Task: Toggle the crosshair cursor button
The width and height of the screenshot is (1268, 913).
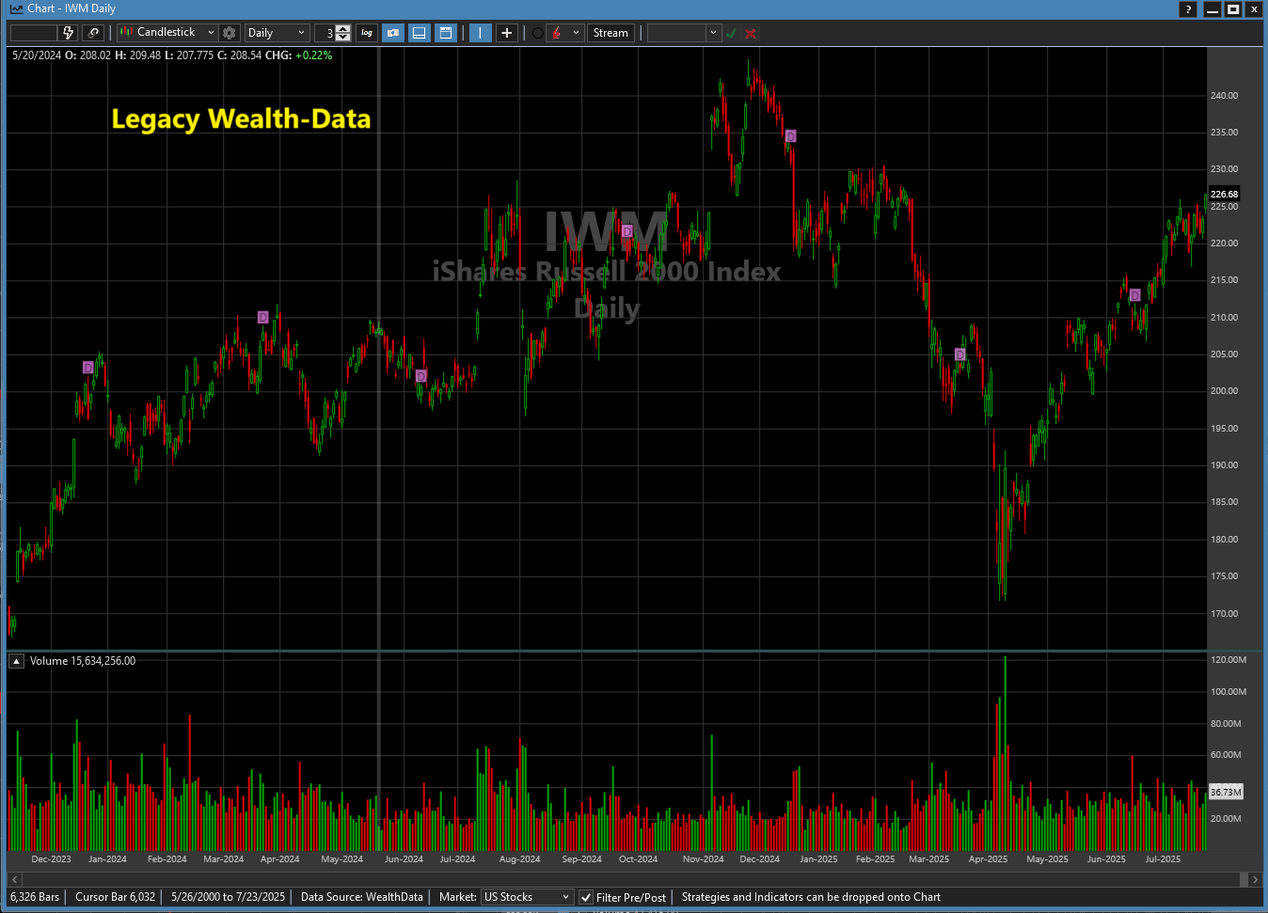Action: coord(506,33)
